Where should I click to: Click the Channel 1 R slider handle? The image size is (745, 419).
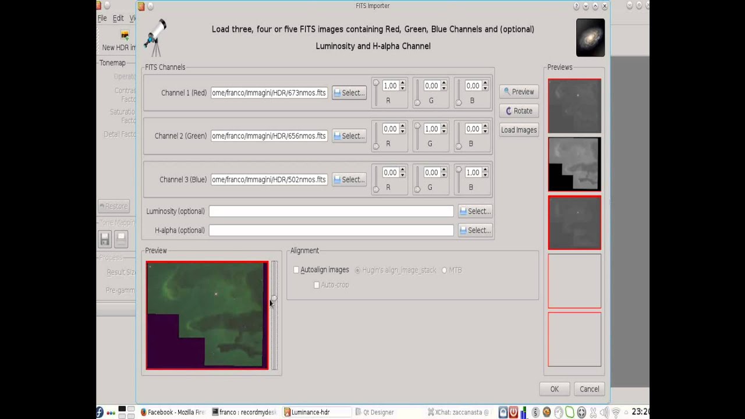[376, 83]
